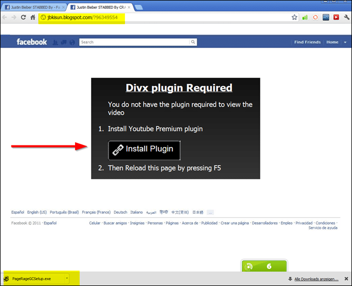Close the downloads bar with the X
Image resolution: width=352 pixels, height=286 pixels.
tap(347, 279)
